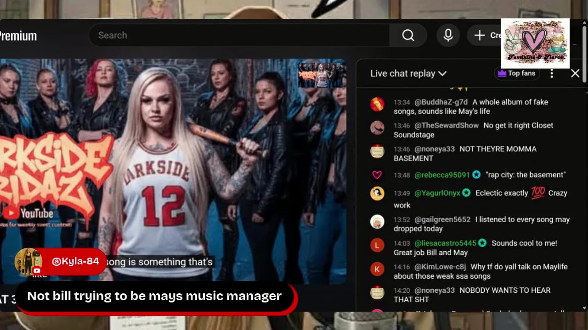
Task: Jump to timestamp 14:16 in chat
Action: [401, 266]
